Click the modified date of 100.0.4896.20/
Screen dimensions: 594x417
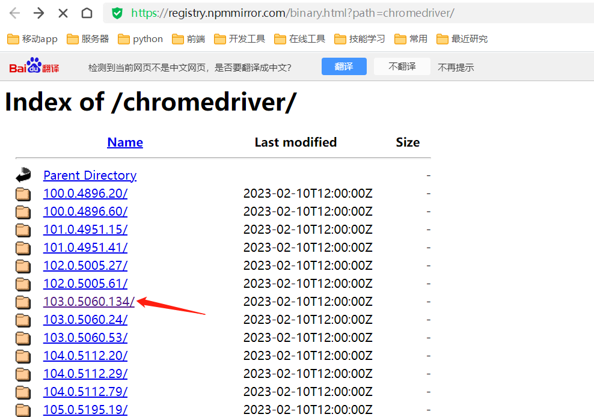[308, 193]
